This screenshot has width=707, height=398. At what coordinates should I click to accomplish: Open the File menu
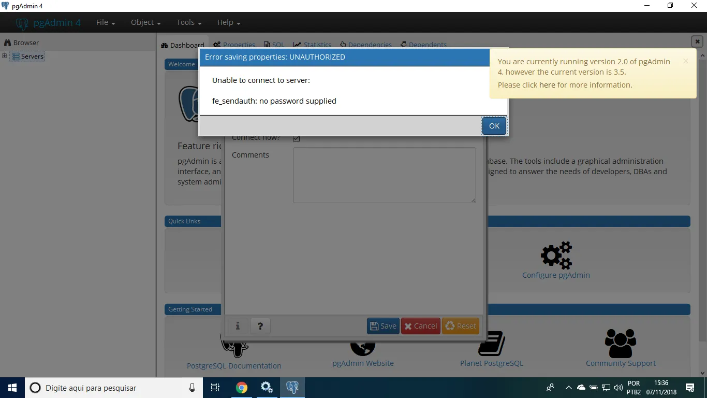click(x=105, y=22)
